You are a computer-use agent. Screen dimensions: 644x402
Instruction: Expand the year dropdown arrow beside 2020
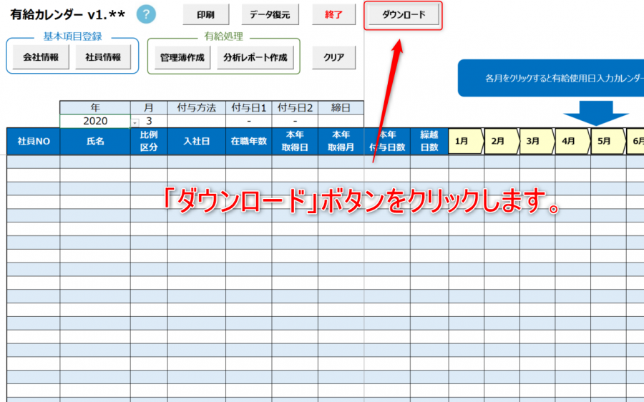[135, 123]
